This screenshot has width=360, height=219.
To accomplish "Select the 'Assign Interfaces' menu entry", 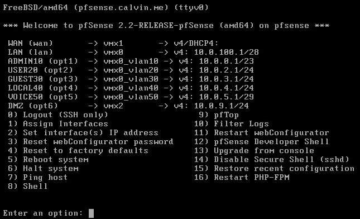I will coord(58,124).
